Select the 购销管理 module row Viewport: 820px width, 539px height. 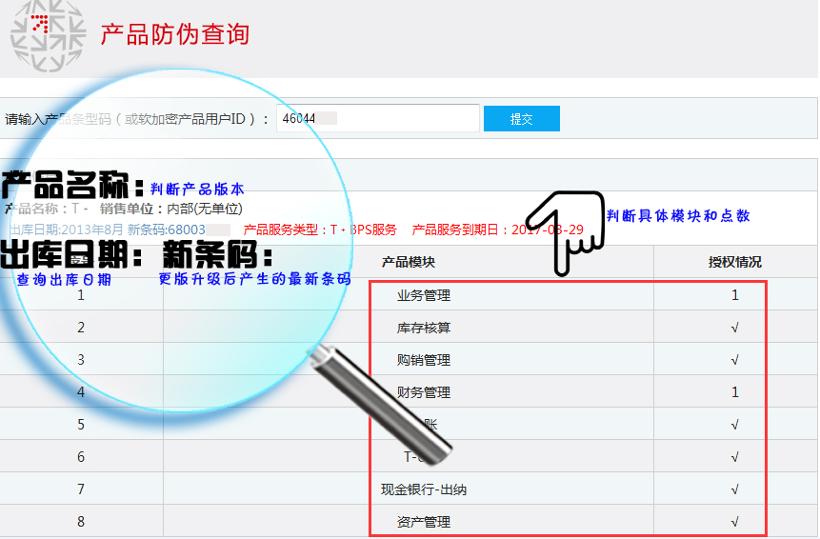point(423,360)
